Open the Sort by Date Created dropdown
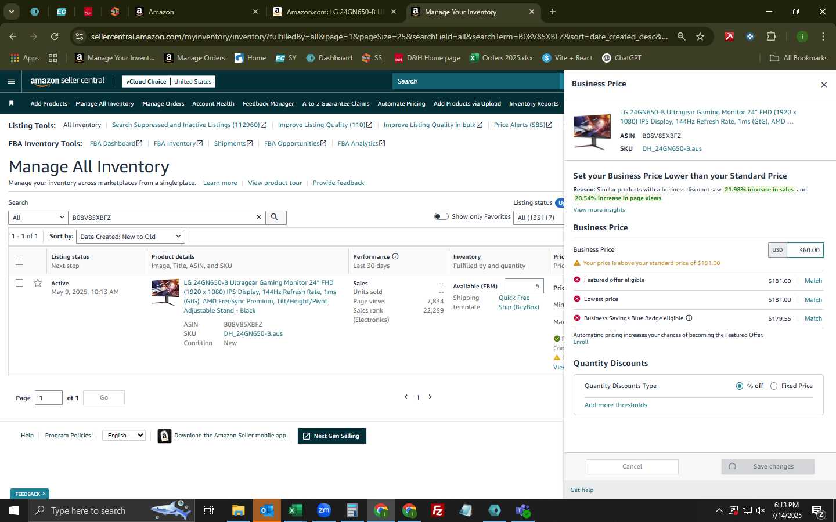The image size is (836, 522). coord(131,237)
